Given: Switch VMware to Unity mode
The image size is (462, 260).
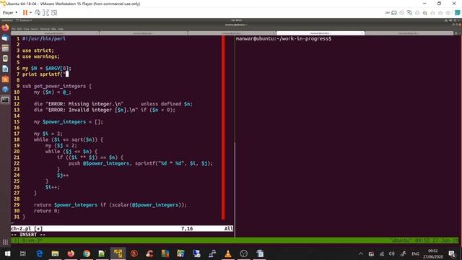Looking at the screenshot, I should coord(54,13).
